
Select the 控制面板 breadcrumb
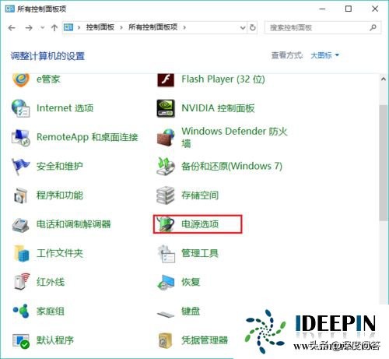(100, 27)
